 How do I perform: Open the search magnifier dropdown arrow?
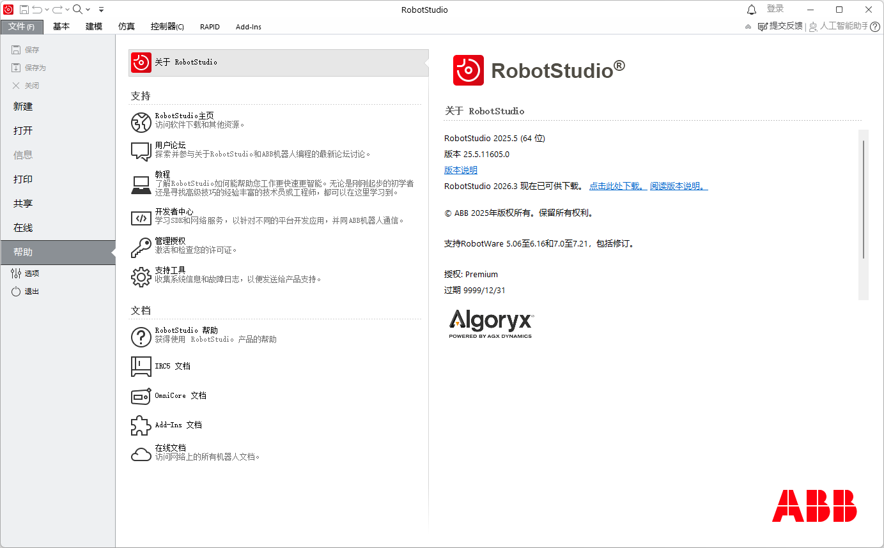[x=88, y=10]
